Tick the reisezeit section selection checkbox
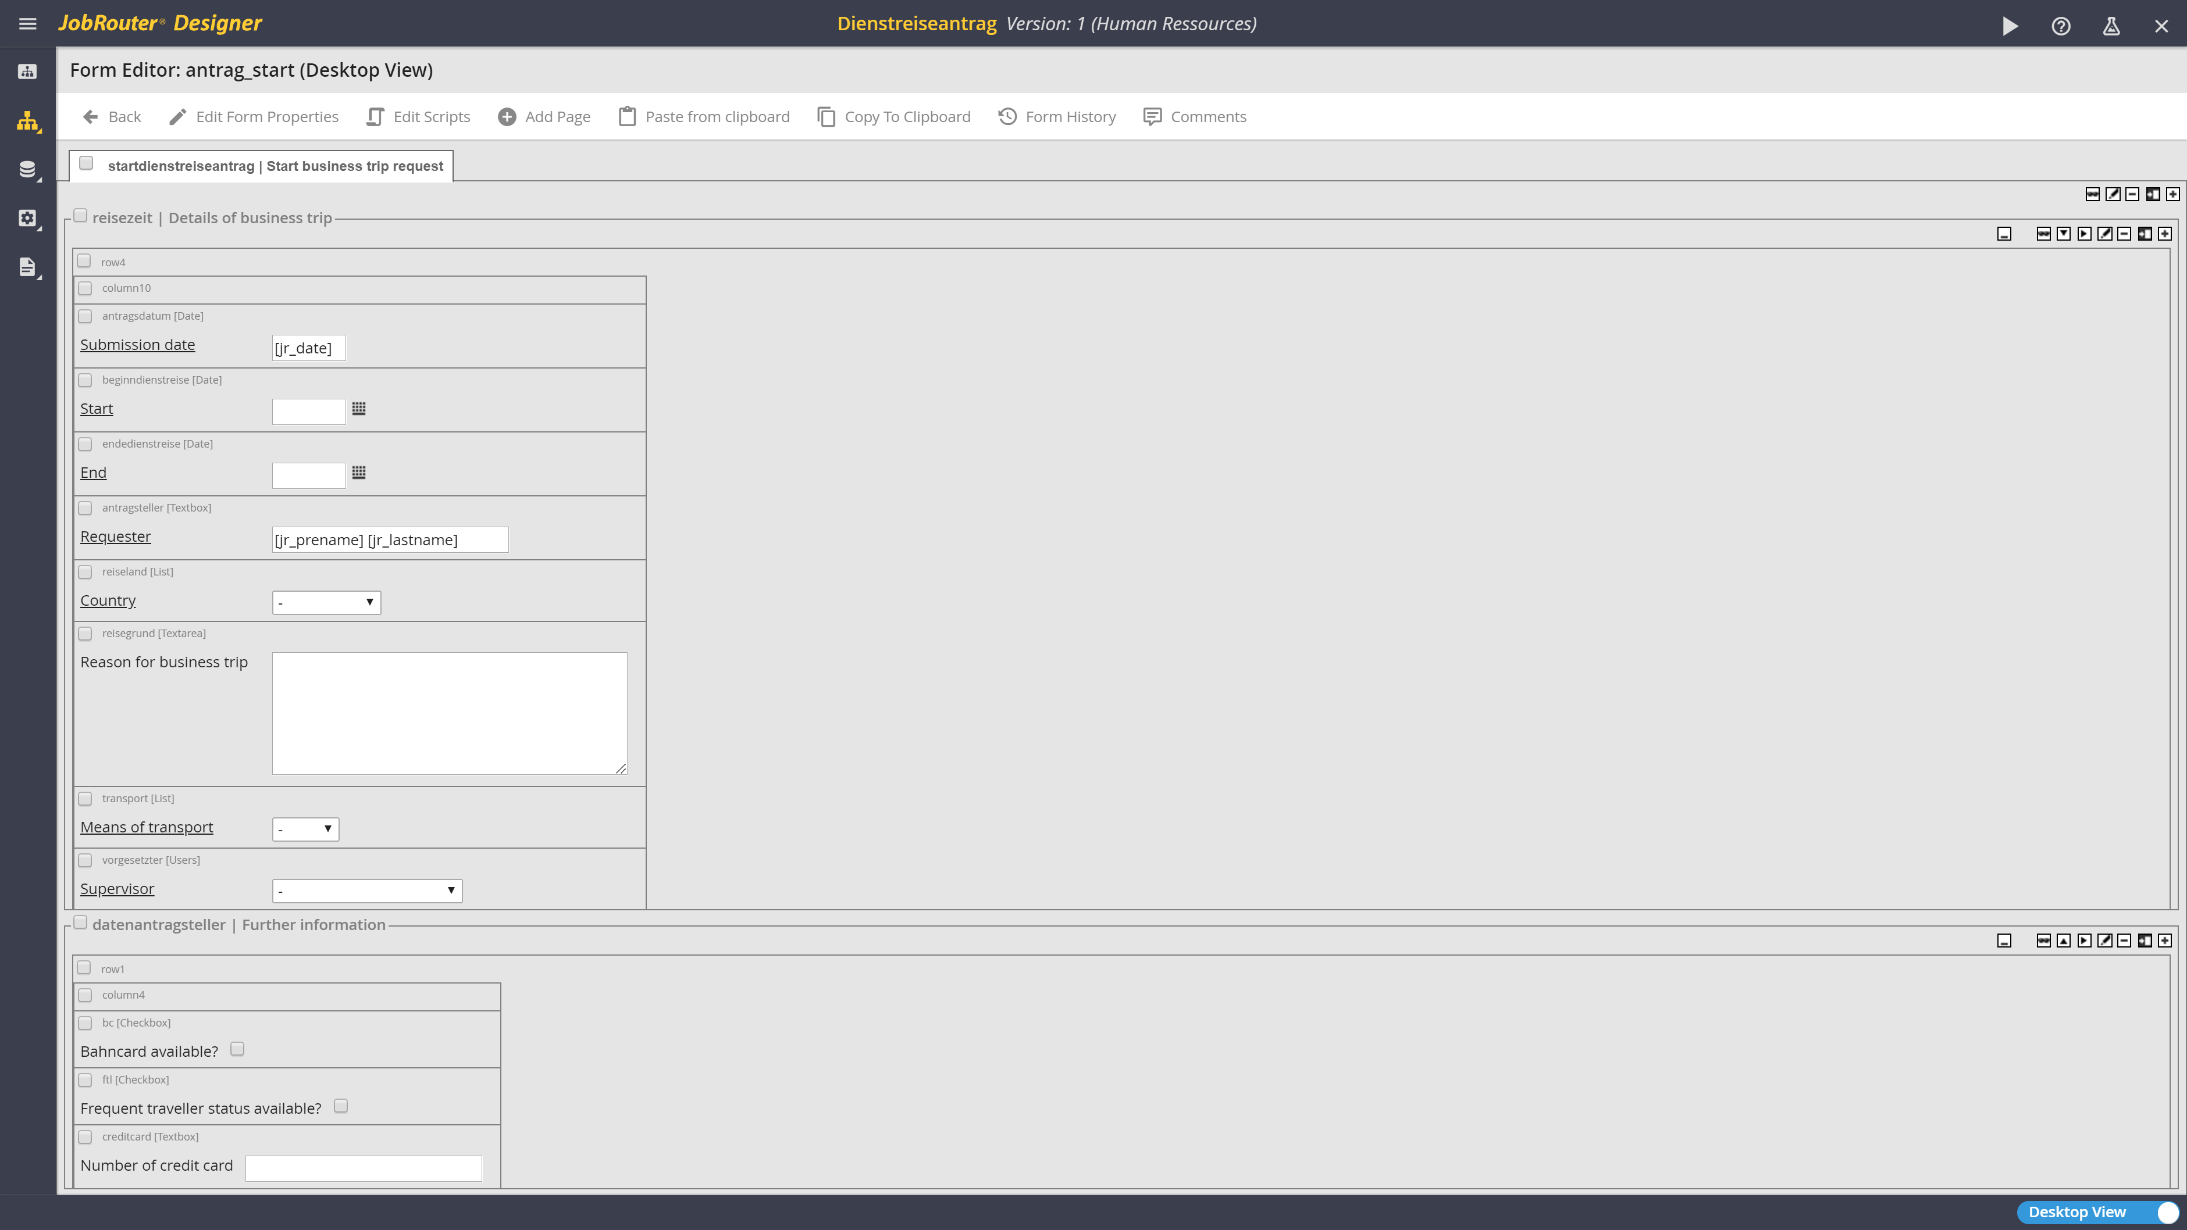 pos(81,216)
